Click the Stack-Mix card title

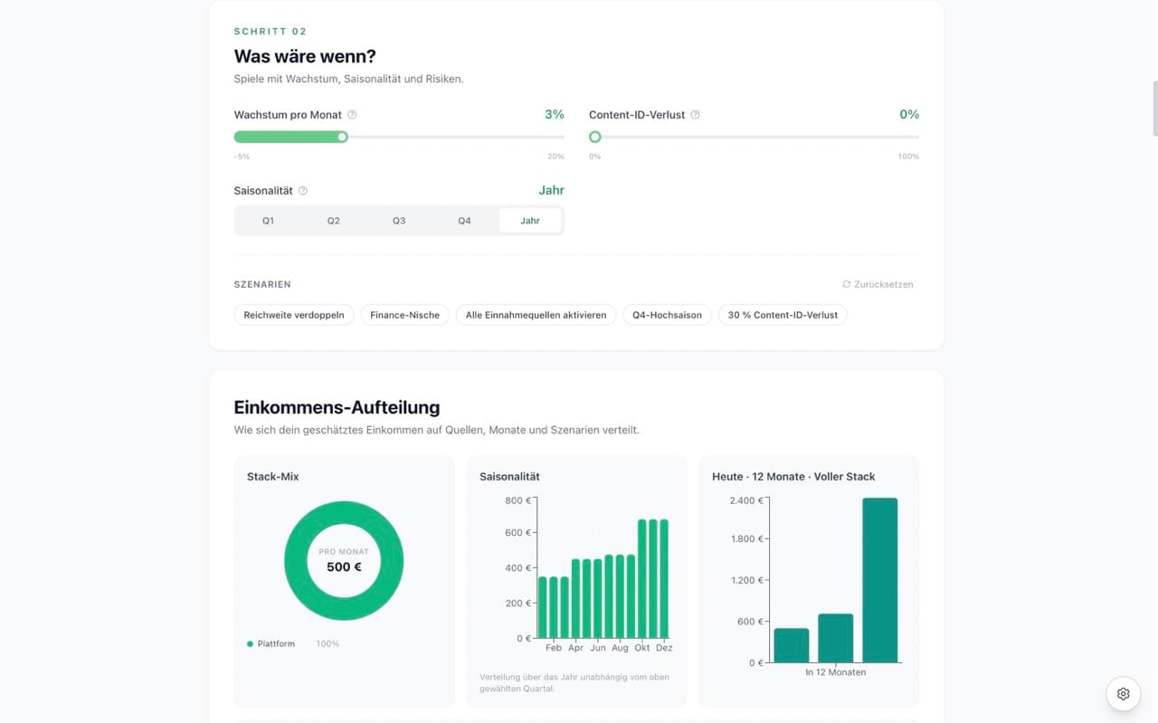272,476
